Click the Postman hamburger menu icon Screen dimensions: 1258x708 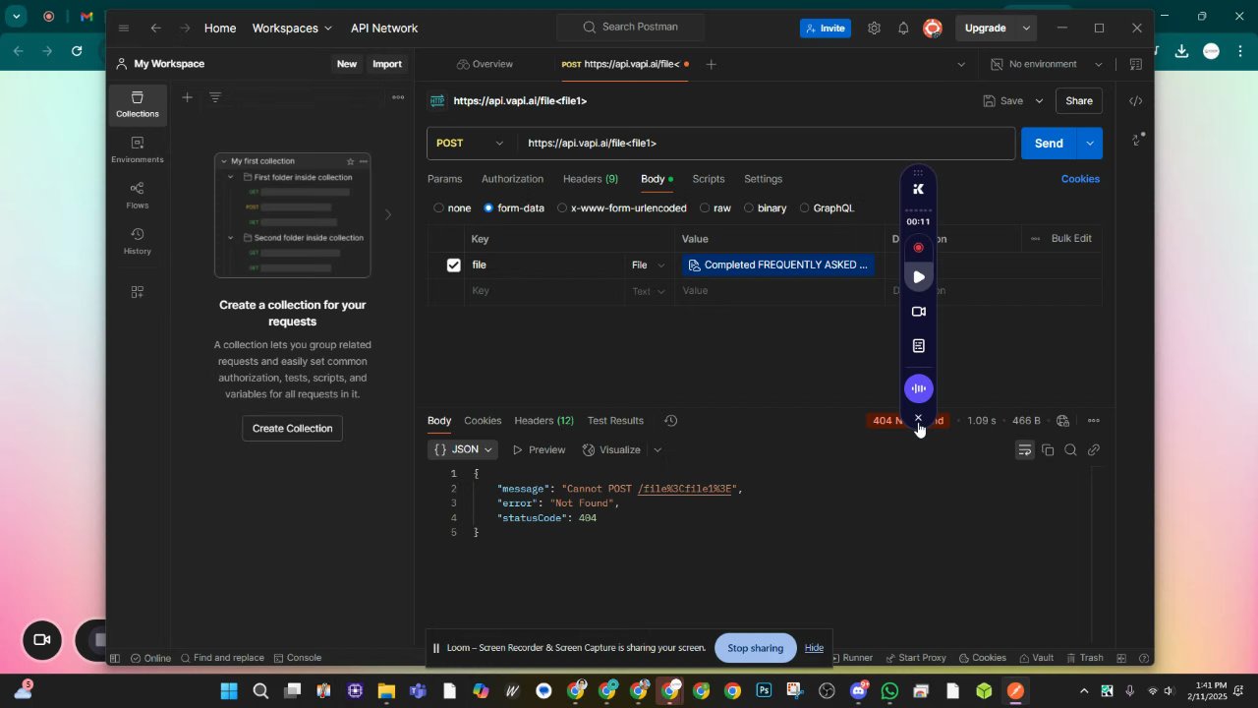click(123, 29)
